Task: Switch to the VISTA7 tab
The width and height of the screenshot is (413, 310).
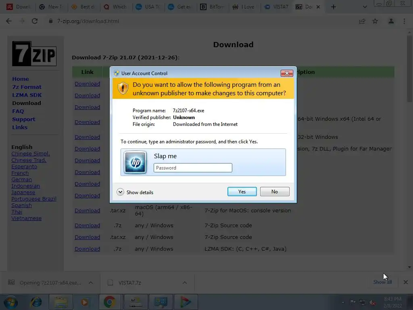Action: click(277, 7)
